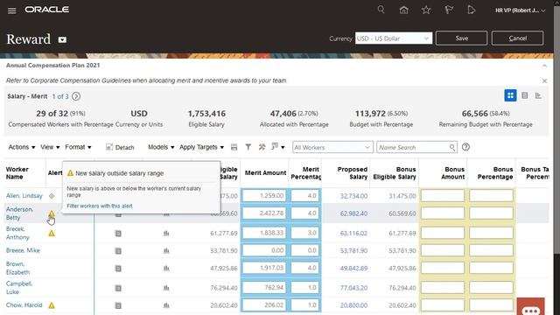
Task: Open the Actions menu
Action: tap(22, 147)
